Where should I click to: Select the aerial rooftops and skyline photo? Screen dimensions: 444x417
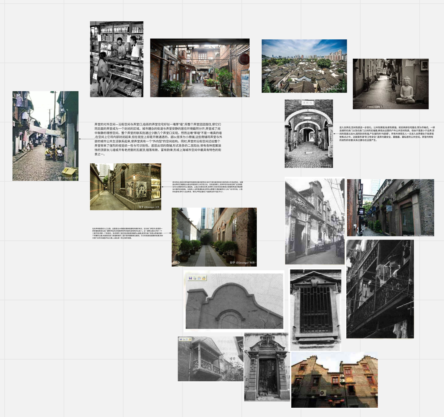(x=304, y=66)
